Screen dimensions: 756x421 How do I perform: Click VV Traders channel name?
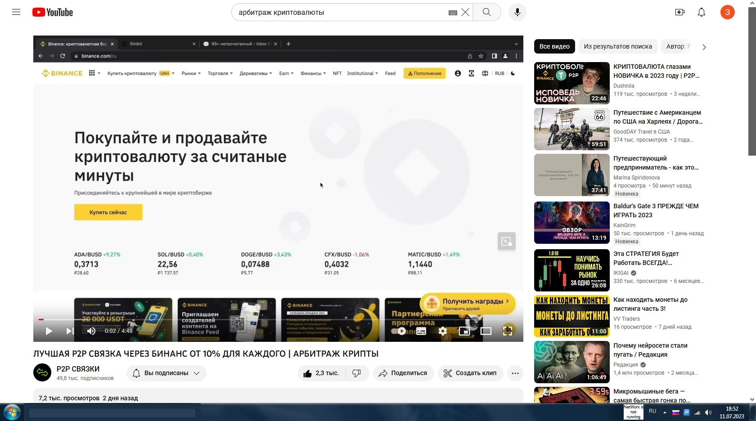coord(626,319)
